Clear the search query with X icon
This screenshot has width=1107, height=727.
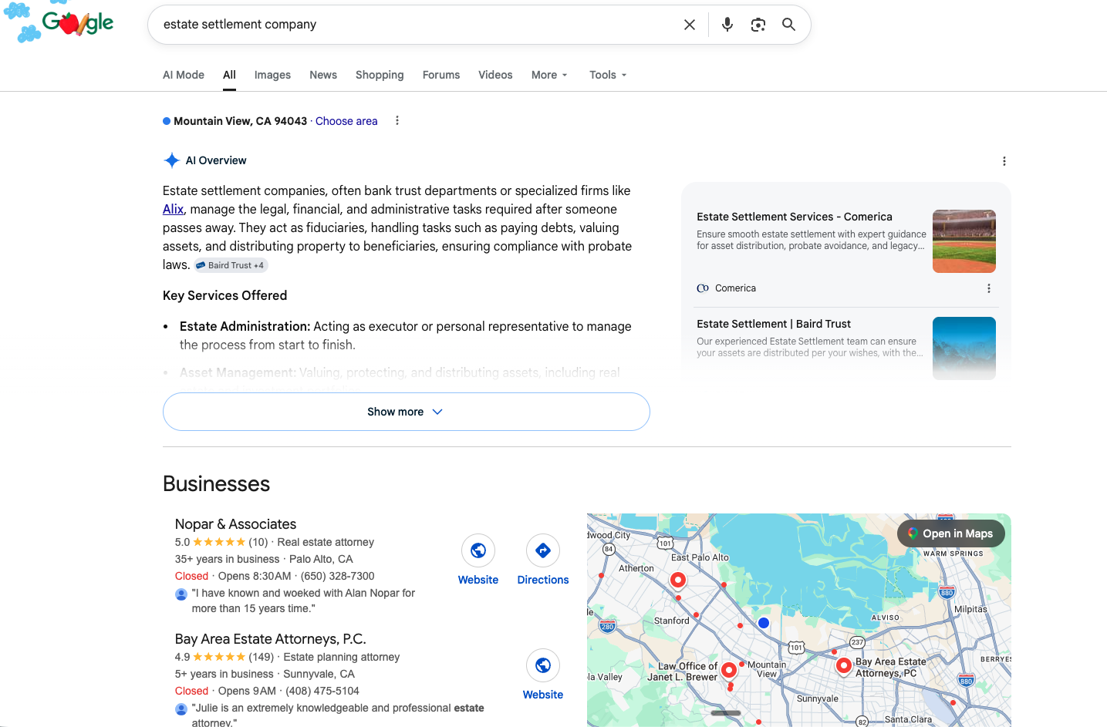(690, 25)
